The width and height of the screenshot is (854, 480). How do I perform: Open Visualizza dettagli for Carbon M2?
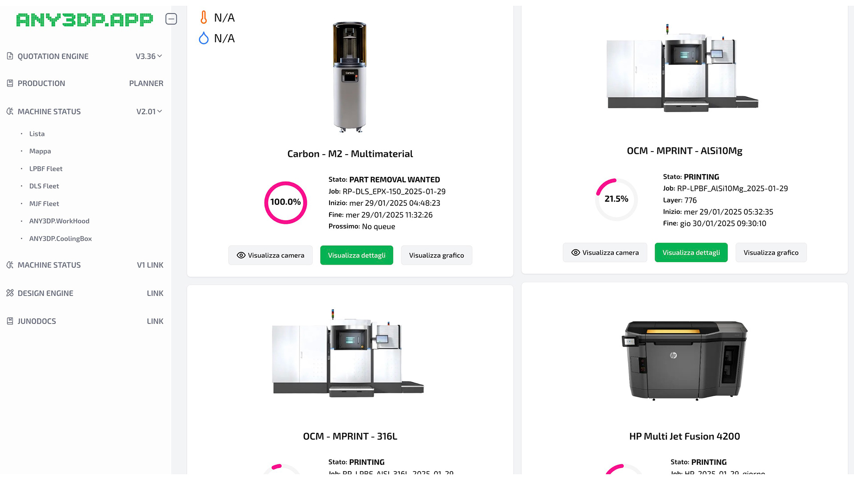coord(357,255)
